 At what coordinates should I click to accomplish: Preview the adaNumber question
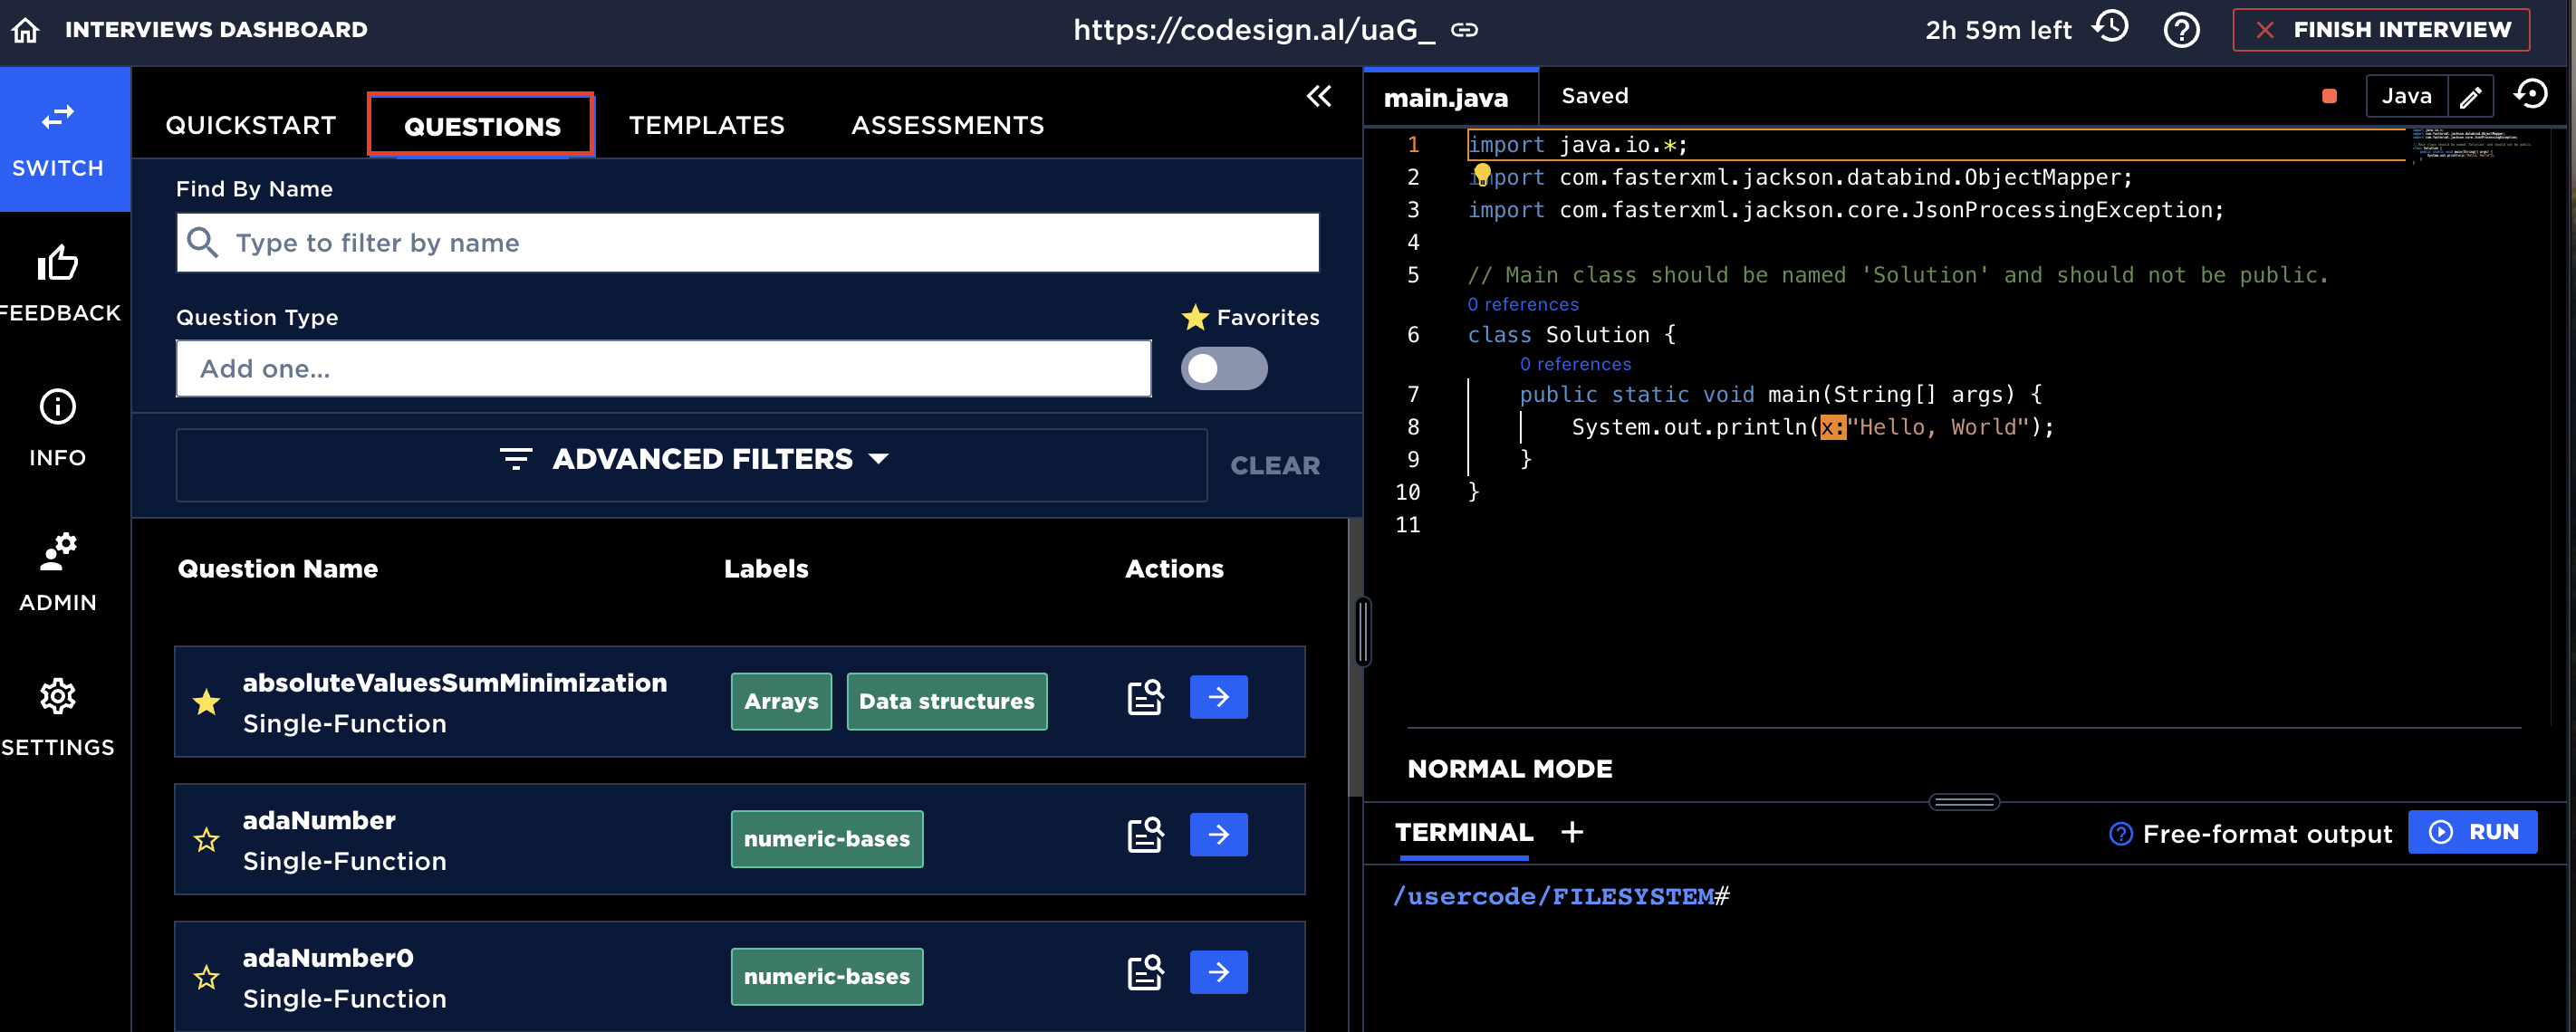1145,836
